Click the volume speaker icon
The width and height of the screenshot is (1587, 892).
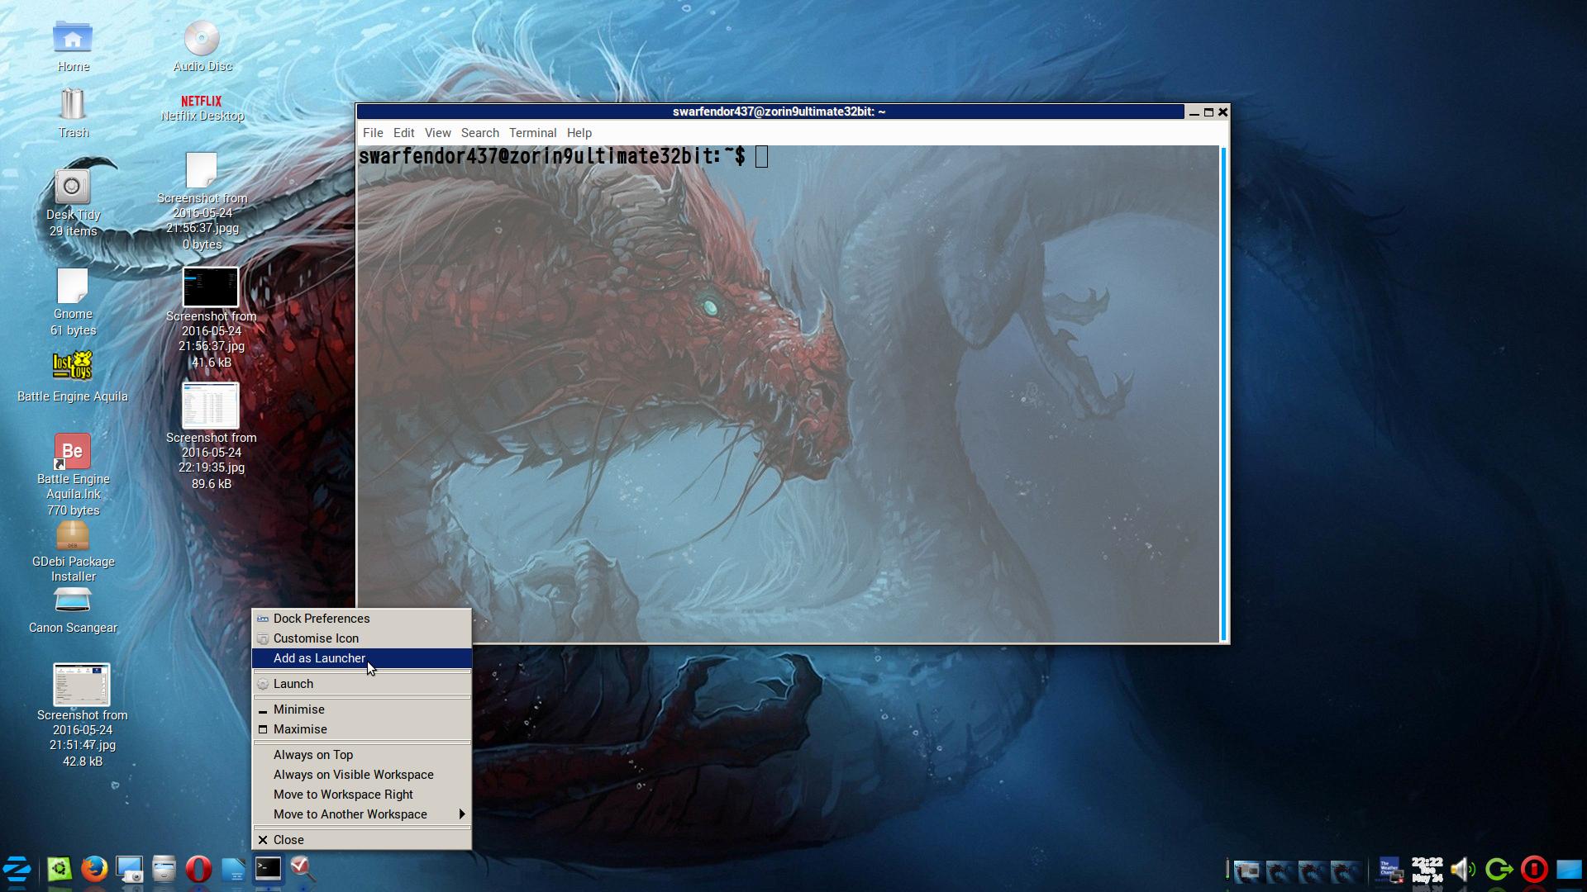[x=1461, y=870]
